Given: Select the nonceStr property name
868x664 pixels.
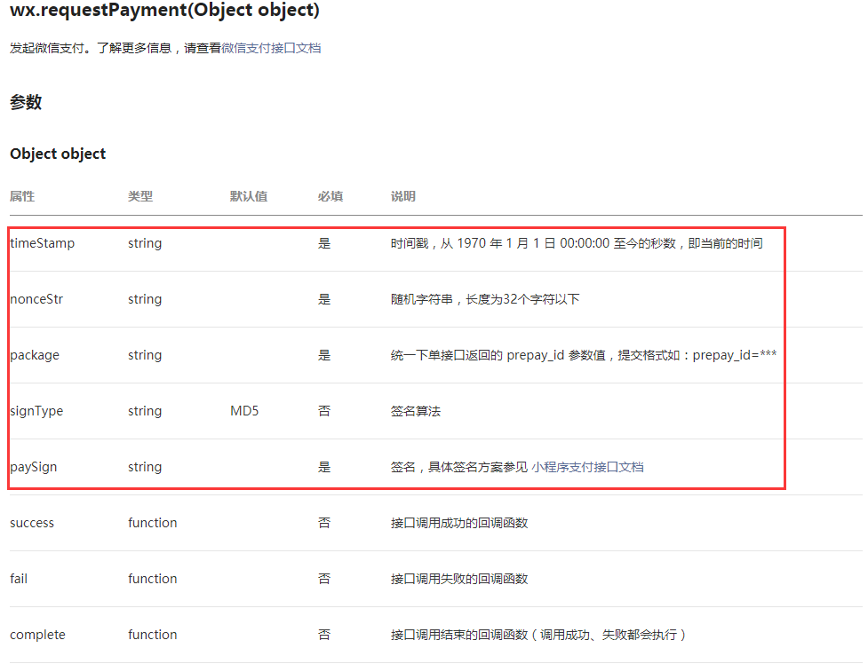Looking at the screenshot, I should pos(36,299).
